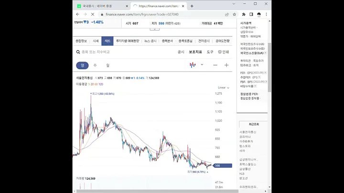The height and width of the screenshot is (193, 344).
Task: Open 아주IB투자 in the 최근조회 list
Action: tap(246, 141)
